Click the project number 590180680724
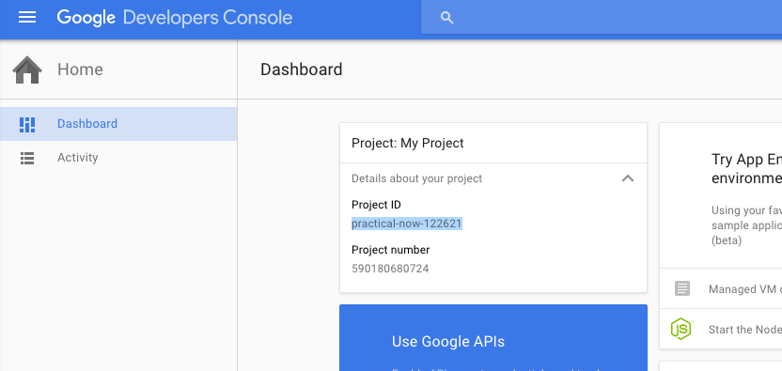 click(x=390, y=269)
